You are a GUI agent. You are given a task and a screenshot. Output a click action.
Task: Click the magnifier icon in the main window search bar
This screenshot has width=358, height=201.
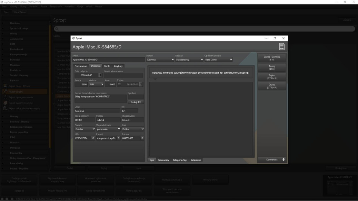57,29
